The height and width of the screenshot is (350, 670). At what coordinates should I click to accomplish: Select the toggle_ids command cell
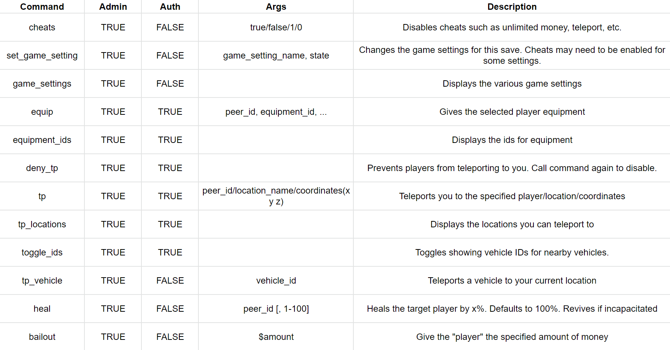coord(42,252)
